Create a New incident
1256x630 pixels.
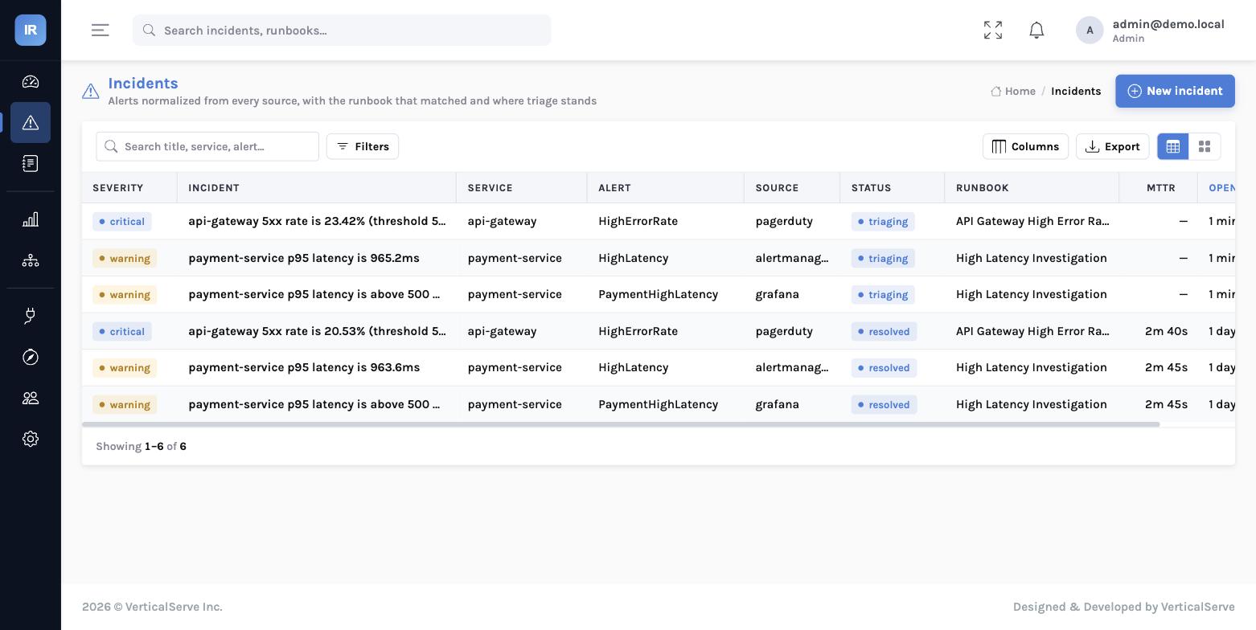tap(1175, 91)
